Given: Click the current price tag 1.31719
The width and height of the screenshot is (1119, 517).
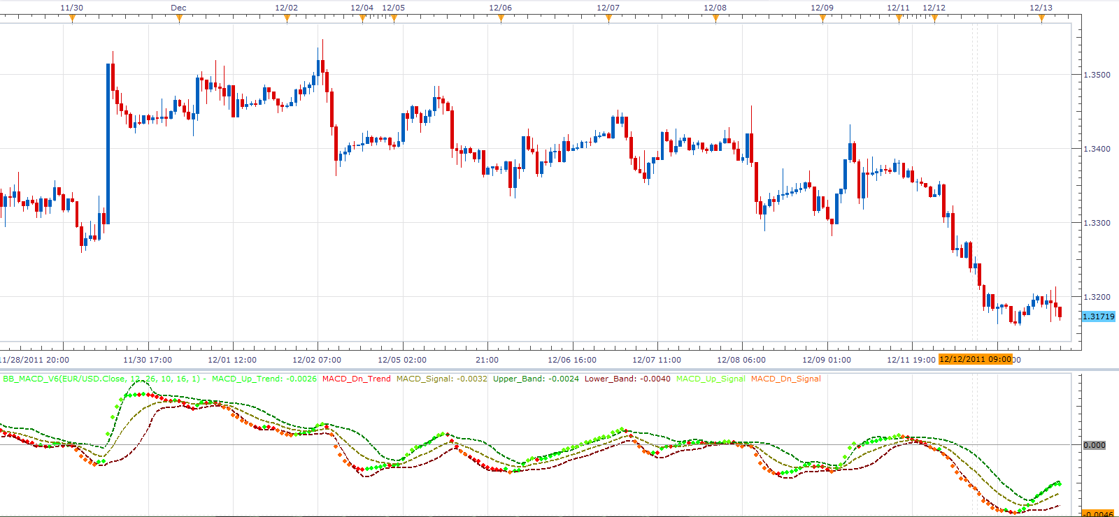Looking at the screenshot, I should [1099, 316].
